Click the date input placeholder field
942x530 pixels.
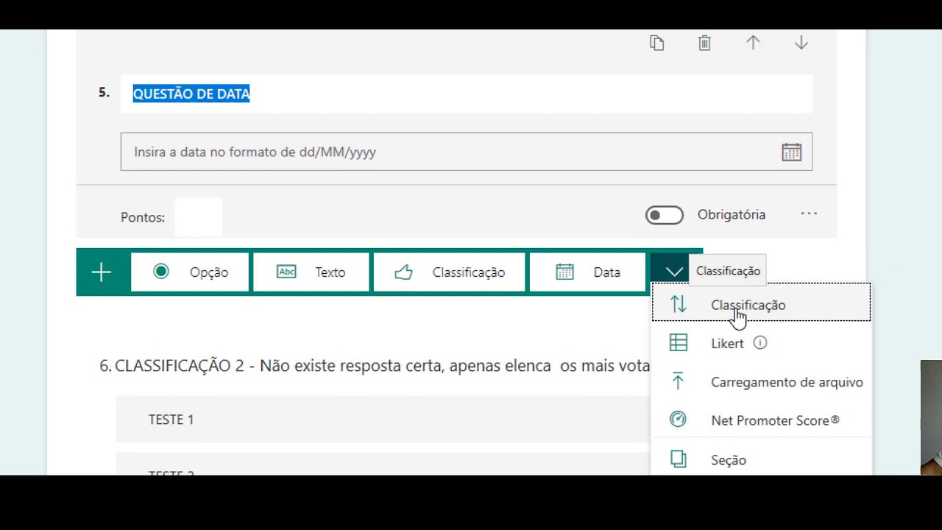click(x=467, y=152)
